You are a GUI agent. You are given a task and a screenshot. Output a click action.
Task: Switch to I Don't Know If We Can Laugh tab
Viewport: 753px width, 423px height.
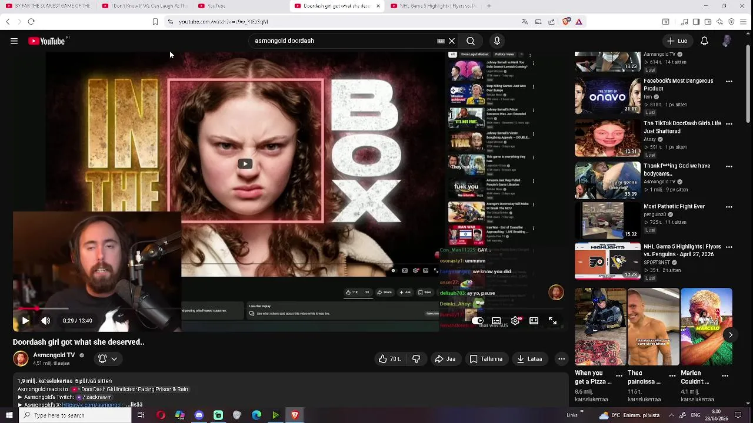[145, 6]
